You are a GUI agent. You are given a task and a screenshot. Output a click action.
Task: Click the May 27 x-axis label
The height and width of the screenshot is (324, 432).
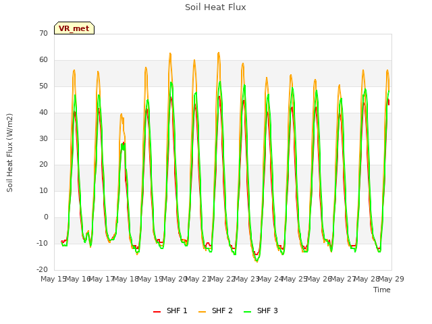click(343, 279)
